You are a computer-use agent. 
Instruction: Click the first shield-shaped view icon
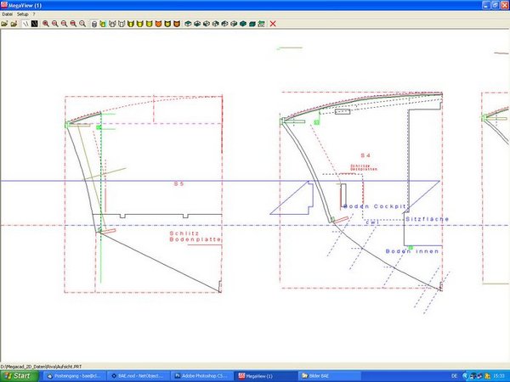click(104, 24)
